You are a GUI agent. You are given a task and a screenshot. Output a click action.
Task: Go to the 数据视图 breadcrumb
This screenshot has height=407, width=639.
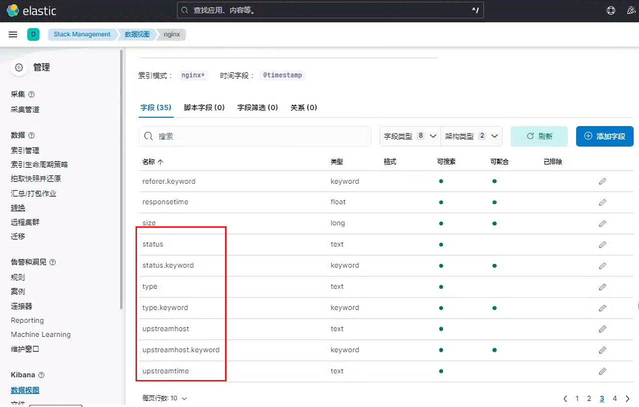tap(136, 35)
